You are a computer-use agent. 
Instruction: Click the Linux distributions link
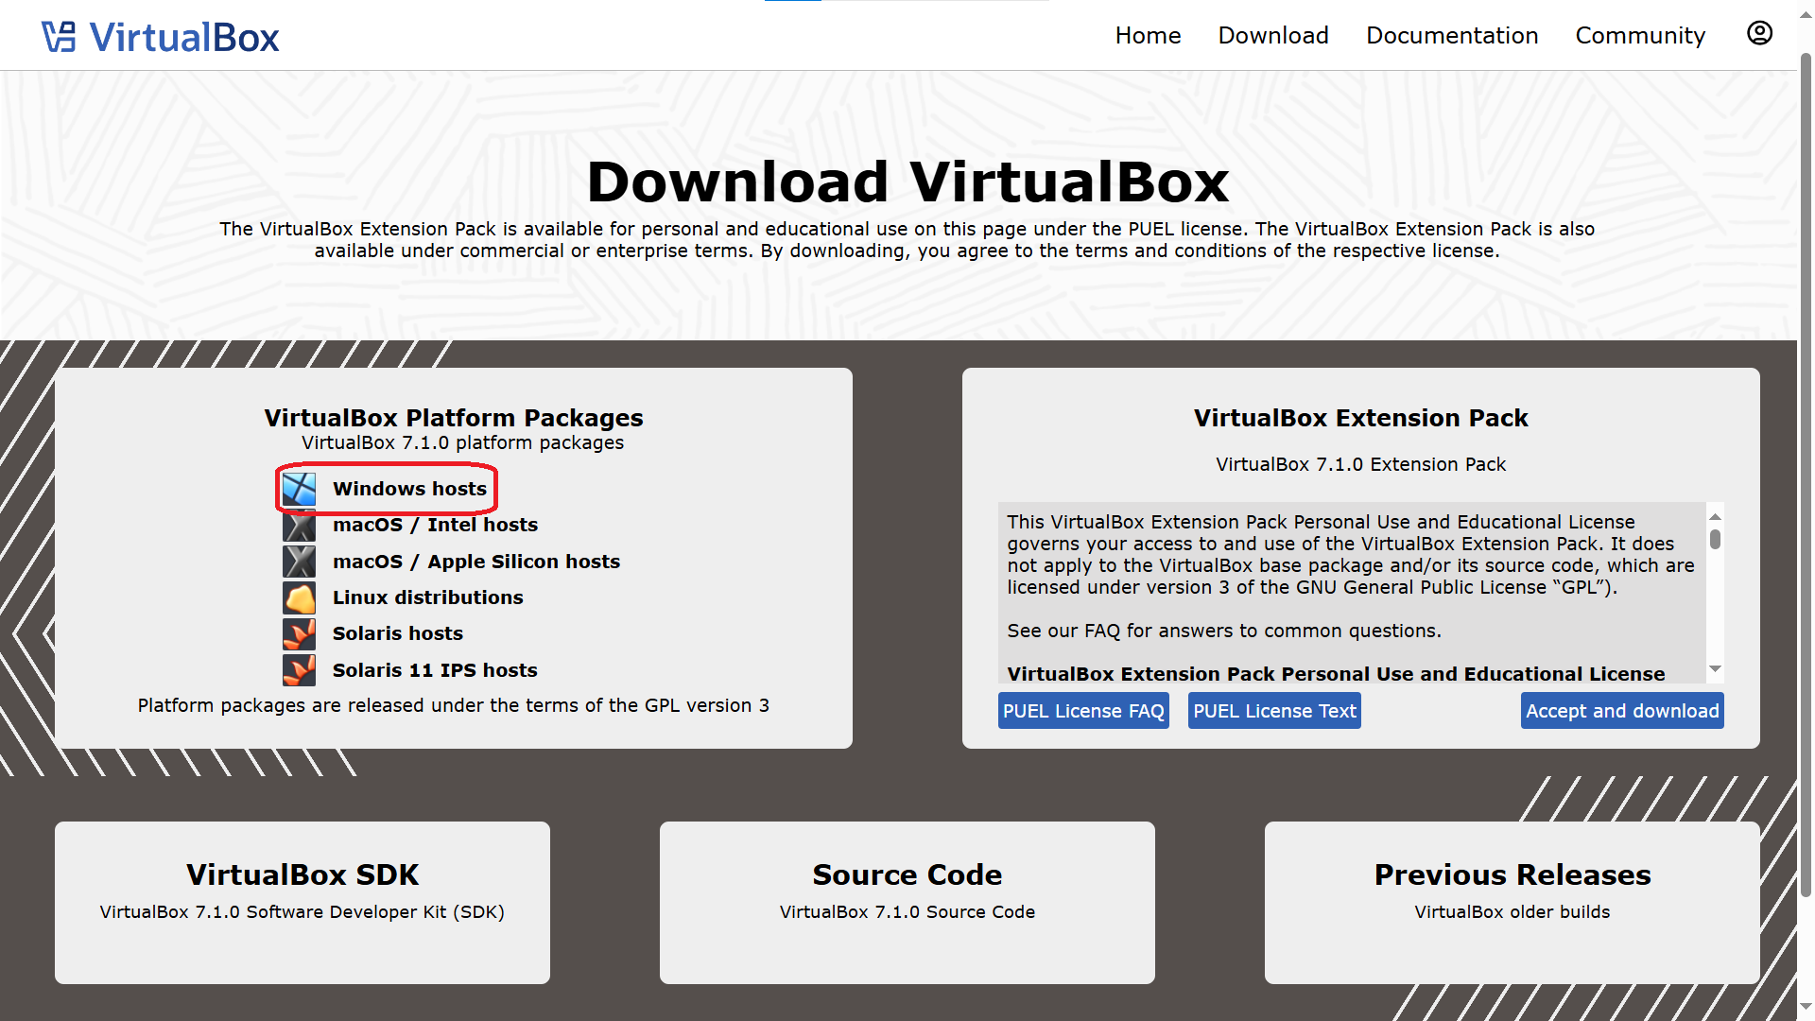[427, 597]
